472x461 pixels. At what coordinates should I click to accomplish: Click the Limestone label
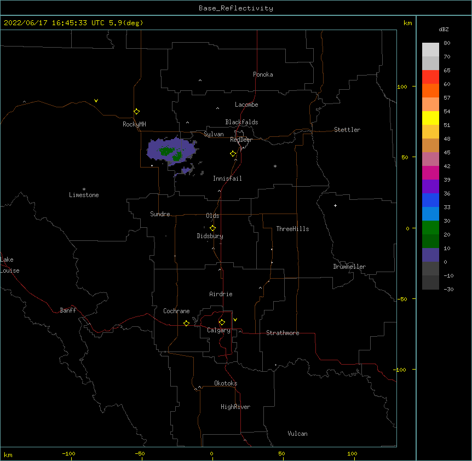[84, 195]
